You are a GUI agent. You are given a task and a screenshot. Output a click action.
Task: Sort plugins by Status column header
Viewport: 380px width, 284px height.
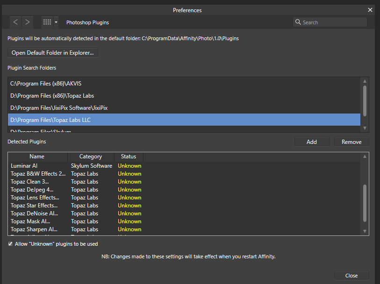click(129, 156)
